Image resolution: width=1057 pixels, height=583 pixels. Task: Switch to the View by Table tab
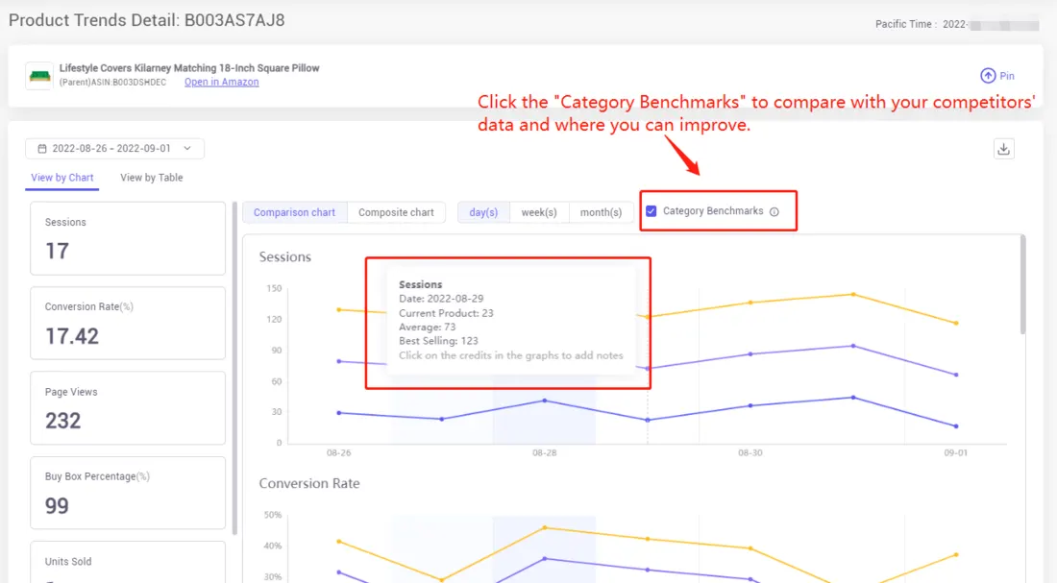click(x=151, y=178)
